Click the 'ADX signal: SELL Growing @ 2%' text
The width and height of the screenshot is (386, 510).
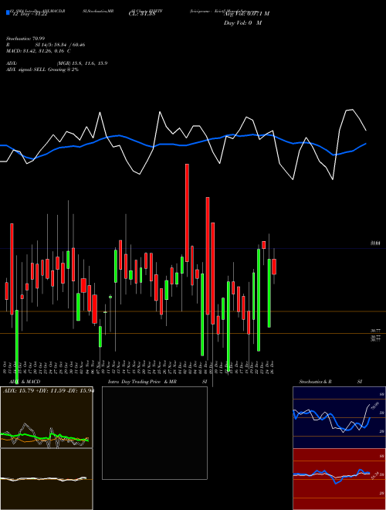pos(42,70)
